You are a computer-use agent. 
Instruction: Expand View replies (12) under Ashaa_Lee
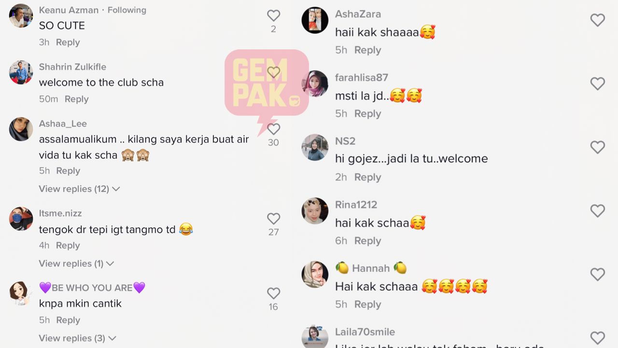79,189
